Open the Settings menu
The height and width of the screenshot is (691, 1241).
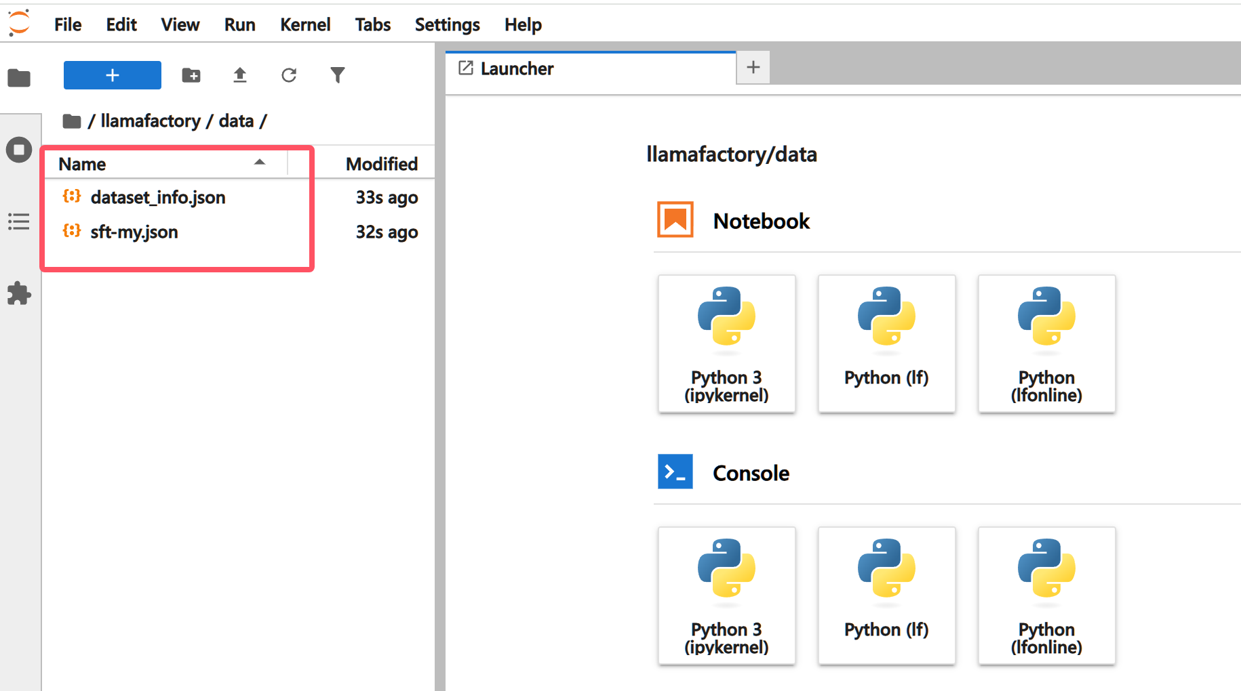click(447, 25)
